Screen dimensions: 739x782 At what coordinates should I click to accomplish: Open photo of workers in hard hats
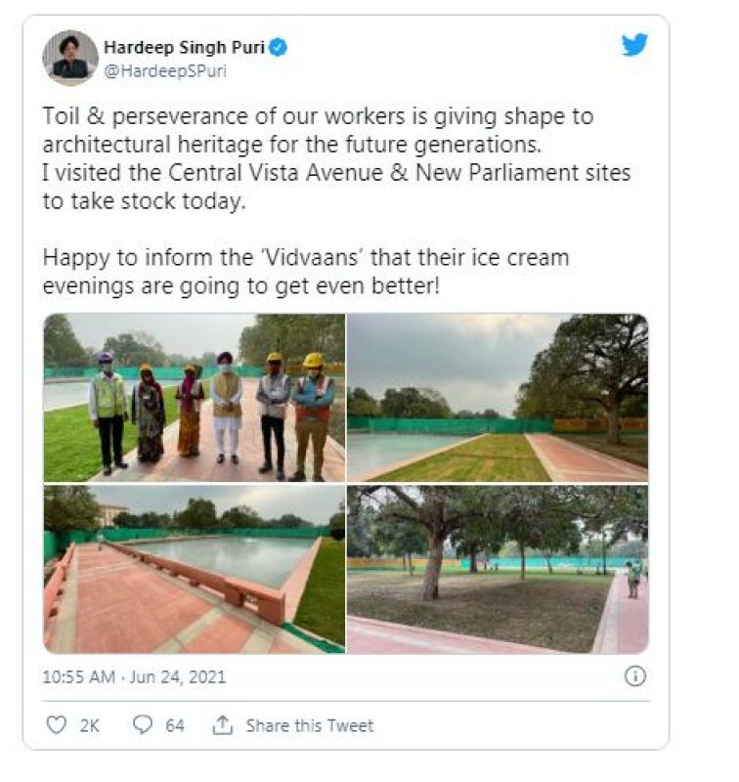pyautogui.click(x=195, y=398)
